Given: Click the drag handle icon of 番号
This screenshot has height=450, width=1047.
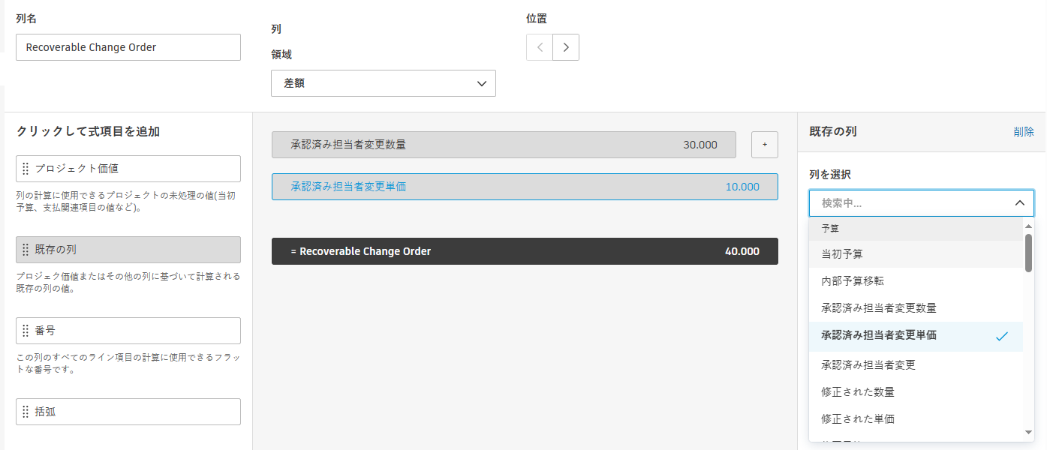Looking at the screenshot, I should click(x=26, y=331).
